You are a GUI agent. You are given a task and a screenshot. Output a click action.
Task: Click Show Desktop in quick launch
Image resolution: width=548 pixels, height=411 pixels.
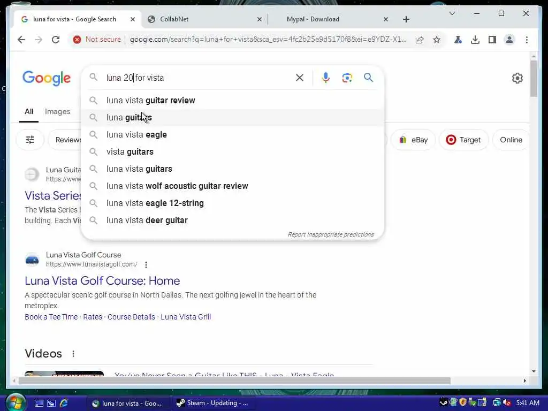39,404
